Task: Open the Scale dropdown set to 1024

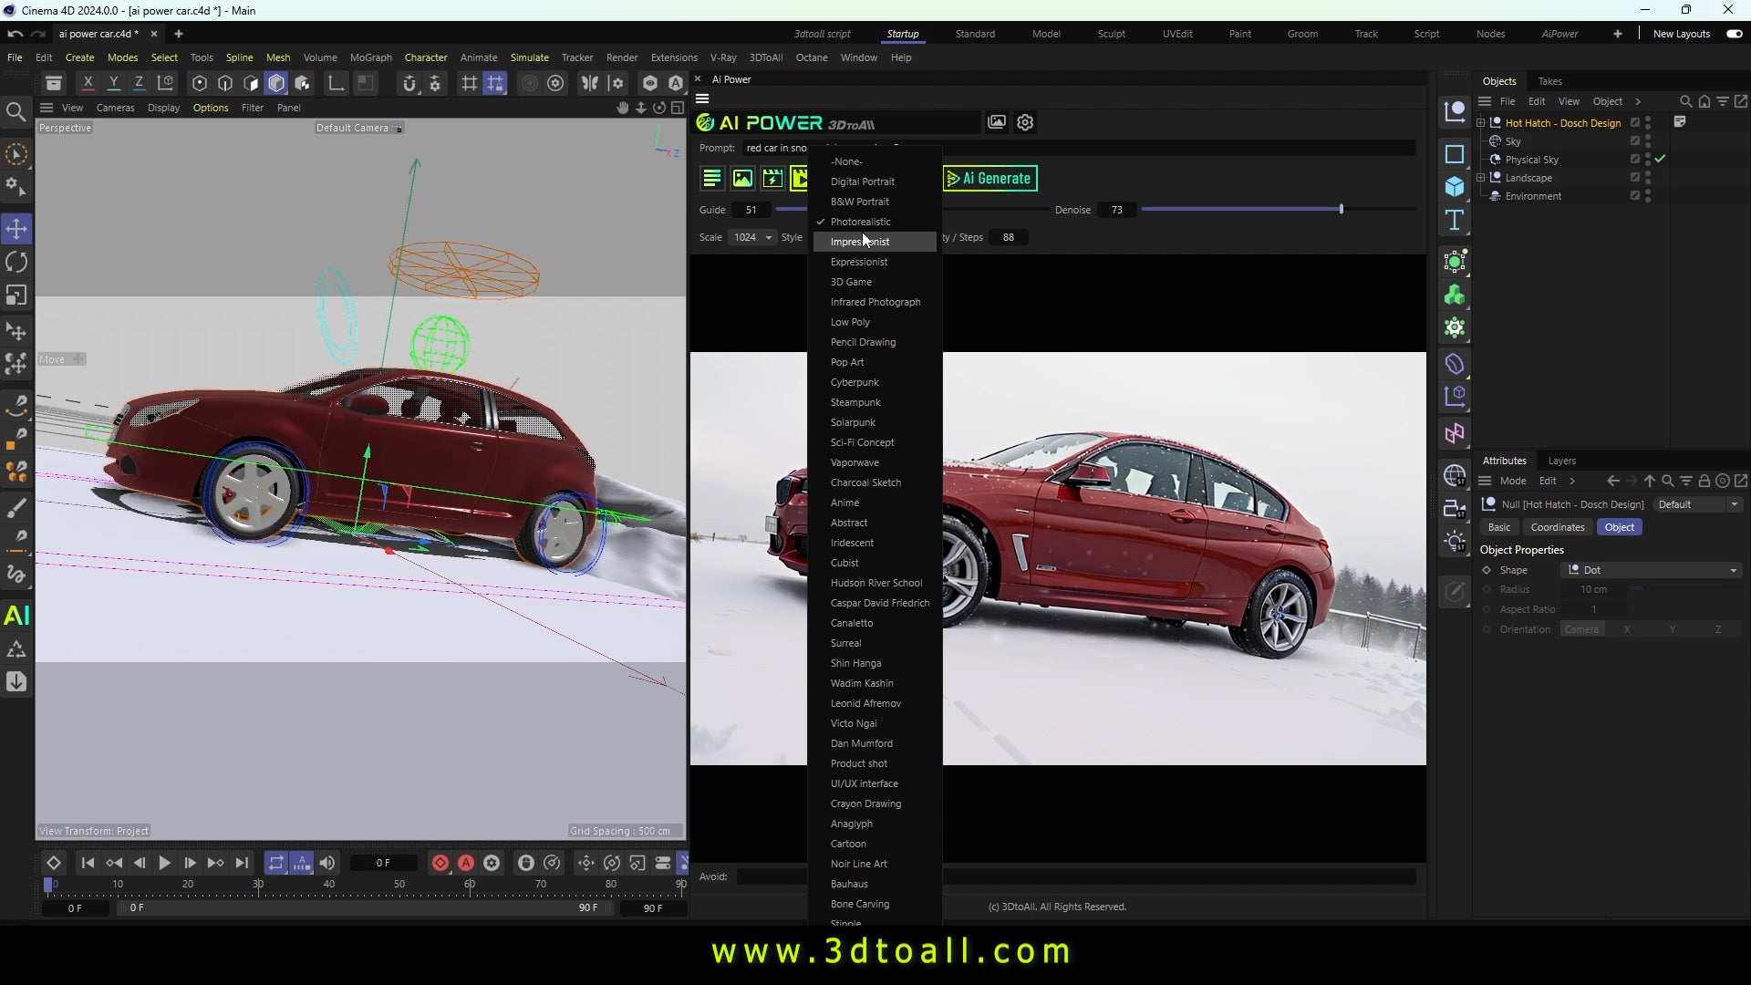Action: click(750, 237)
